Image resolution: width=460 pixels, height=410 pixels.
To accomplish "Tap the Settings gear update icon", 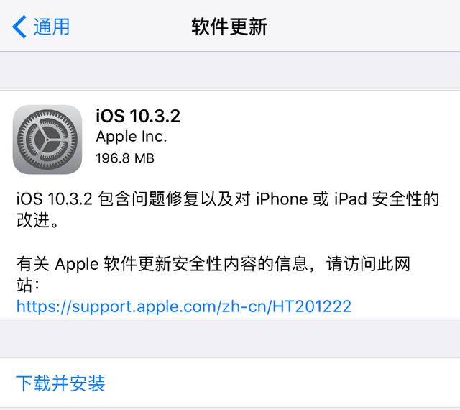I will click(x=47, y=140).
